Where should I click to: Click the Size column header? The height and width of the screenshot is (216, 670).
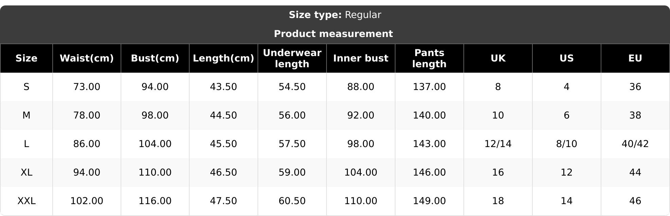click(x=27, y=58)
